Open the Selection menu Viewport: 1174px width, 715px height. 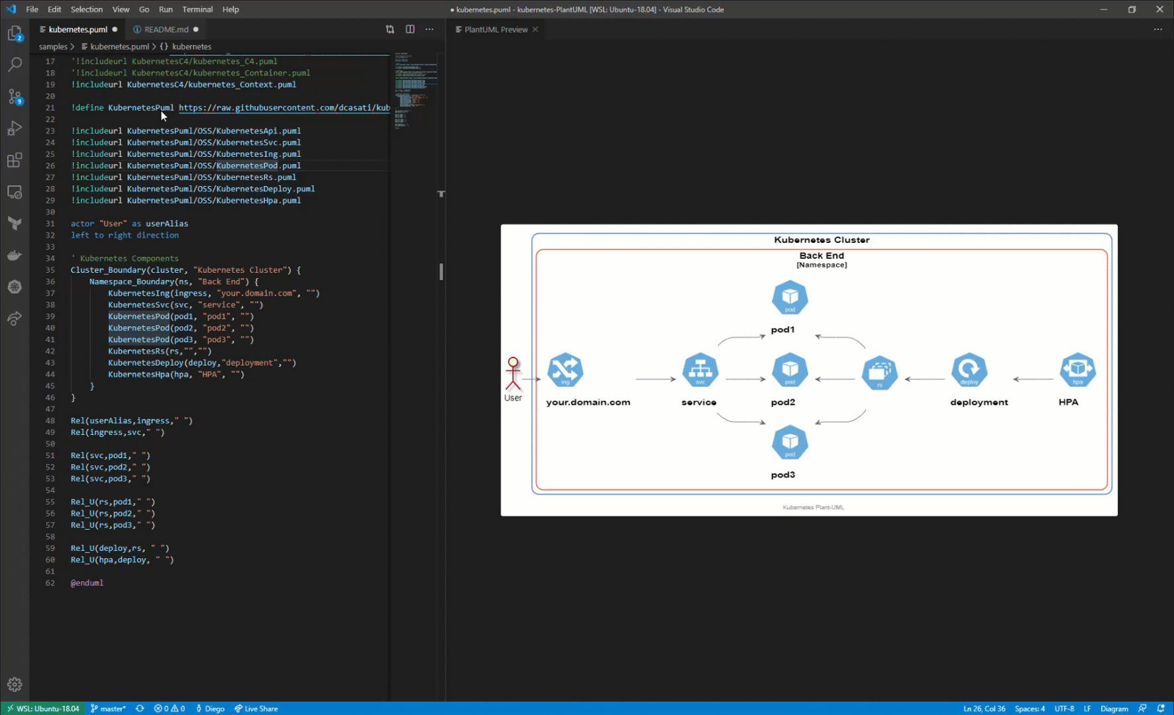tap(87, 9)
